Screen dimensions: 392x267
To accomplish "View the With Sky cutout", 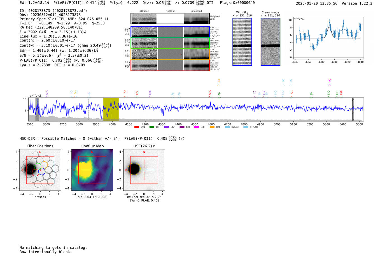I will (x=242, y=42).
